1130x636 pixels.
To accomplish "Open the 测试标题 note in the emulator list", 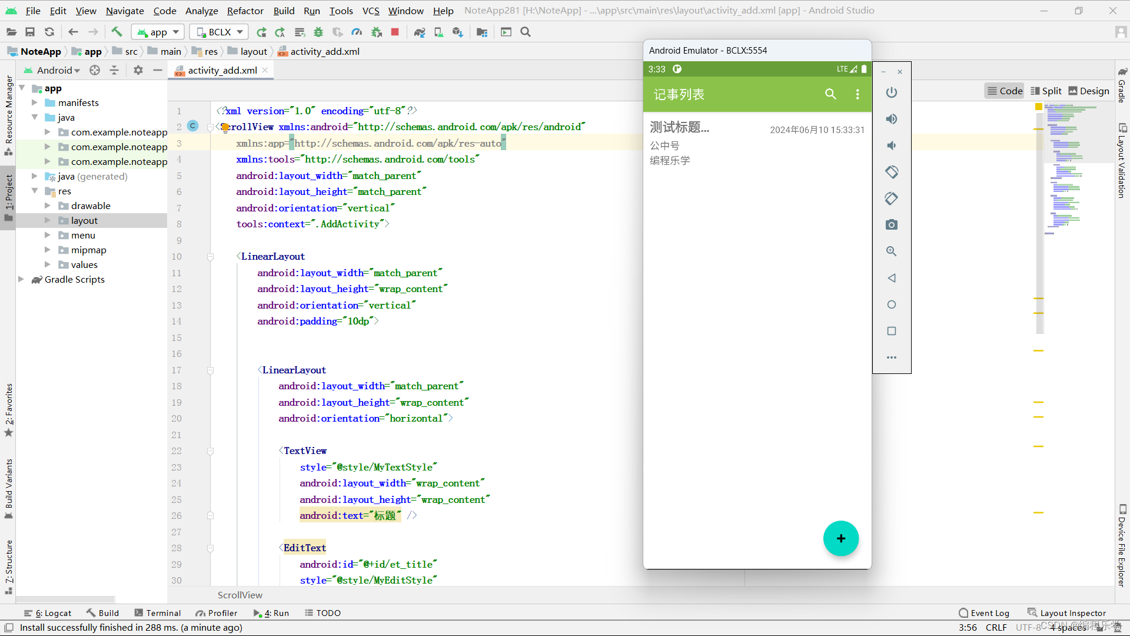I will 757,143.
